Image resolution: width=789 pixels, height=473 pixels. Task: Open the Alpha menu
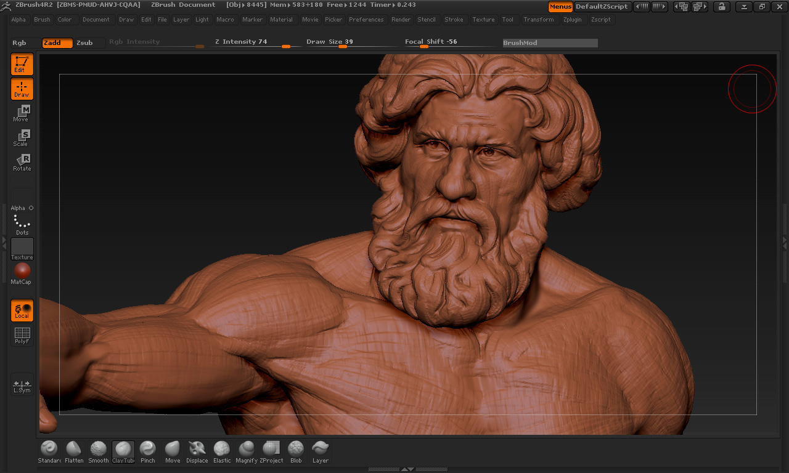[19, 20]
